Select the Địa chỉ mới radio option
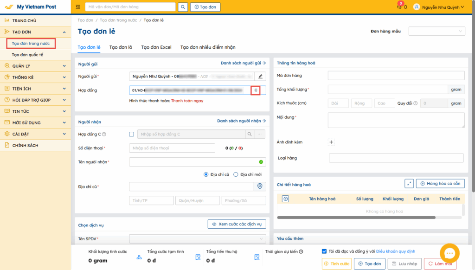Viewport: 475px width, 270px height. click(236, 174)
